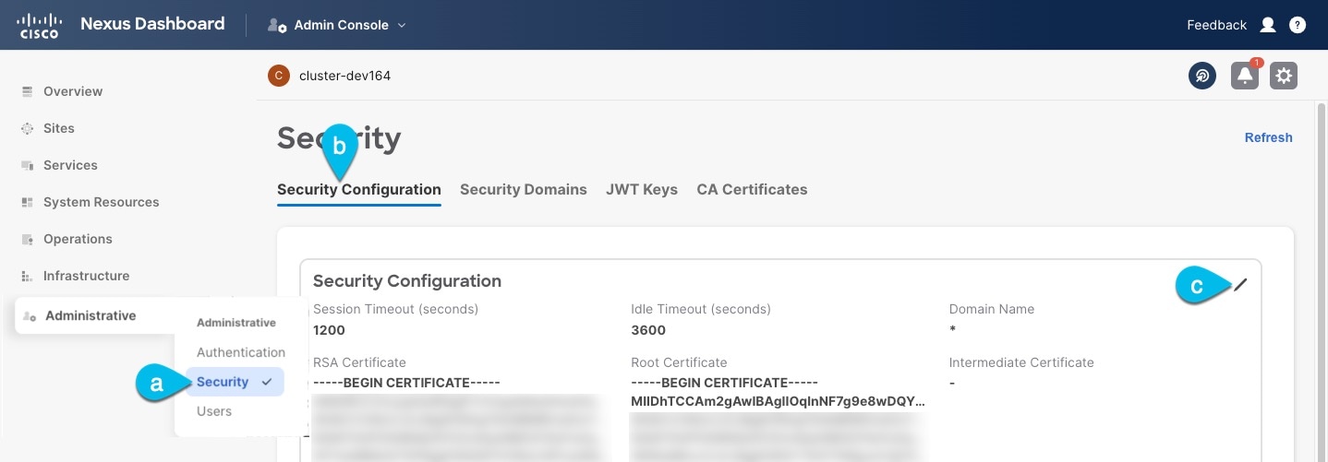Click the Refresh link
Viewport: 1328px width, 462px height.
click(1269, 137)
